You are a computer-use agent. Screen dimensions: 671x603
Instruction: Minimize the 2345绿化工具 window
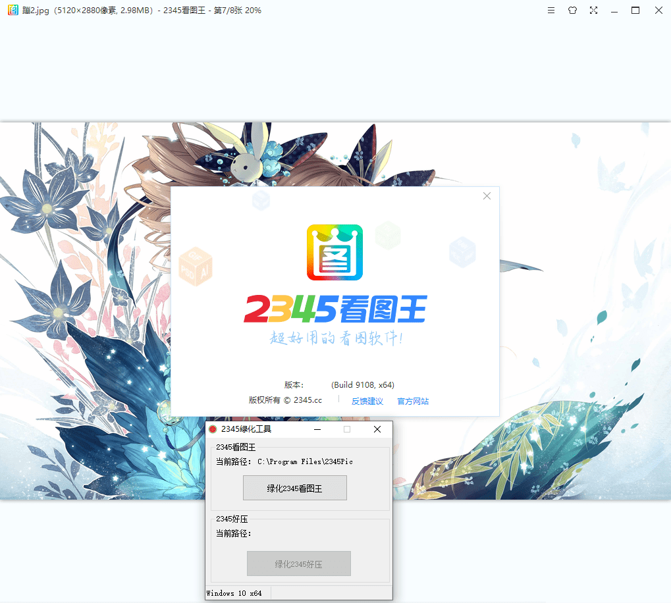coord(317,429)
